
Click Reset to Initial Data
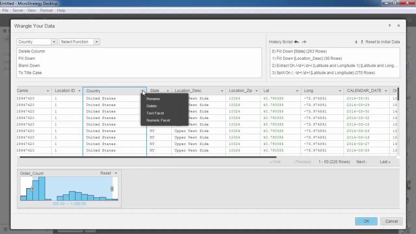pyautogui.click(x=383, y=42)
